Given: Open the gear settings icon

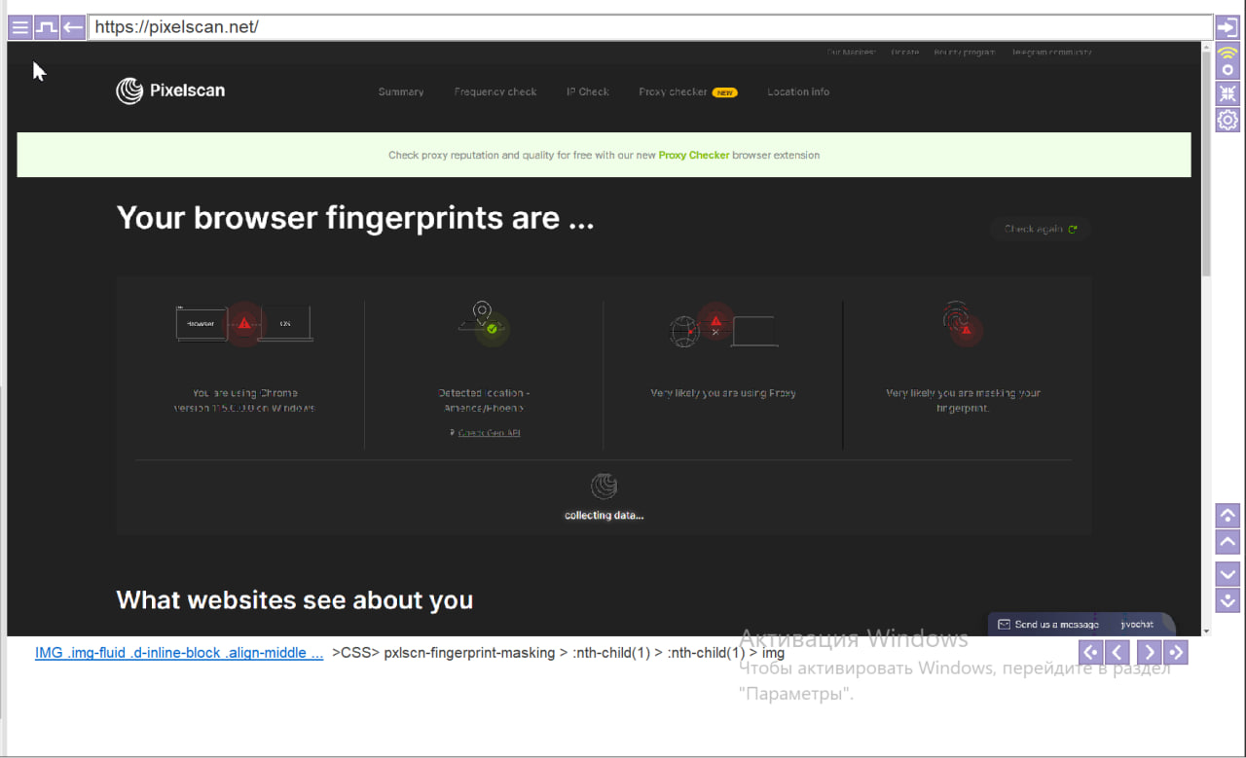Looking at the screenshot, I should pyautogui.click(x=1228, y=121).
